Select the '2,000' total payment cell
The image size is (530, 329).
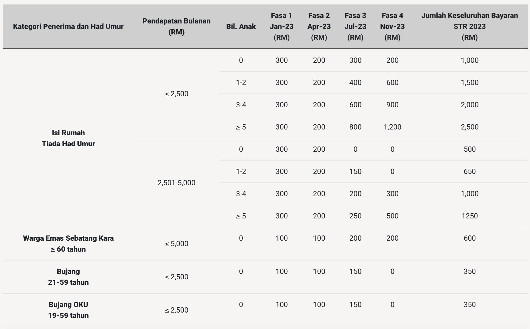tap(470, 105)
